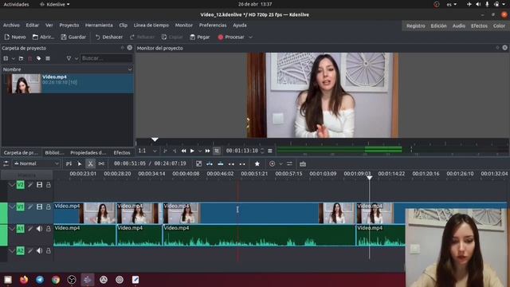Click the Abrir button
Viewport: 510px width, 287px height.
coord(43,37)
